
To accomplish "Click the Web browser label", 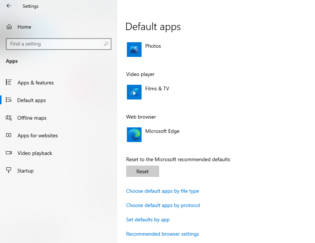I will (x=141, y=117).
